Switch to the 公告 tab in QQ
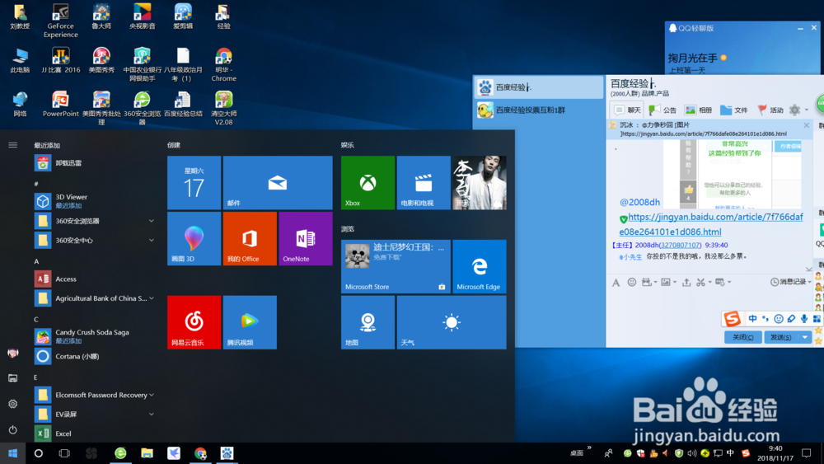The image size is (824, 464). [x=662, y=110]
